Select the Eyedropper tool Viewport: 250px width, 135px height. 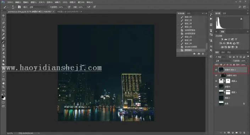tap(3, 34)
